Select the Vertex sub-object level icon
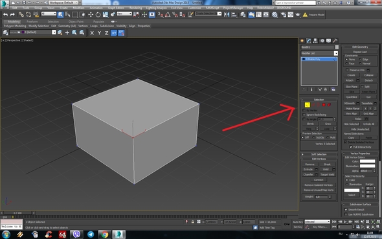Image resolution: width=382 pixels, height=239 pixels. (x=307, y=105)
